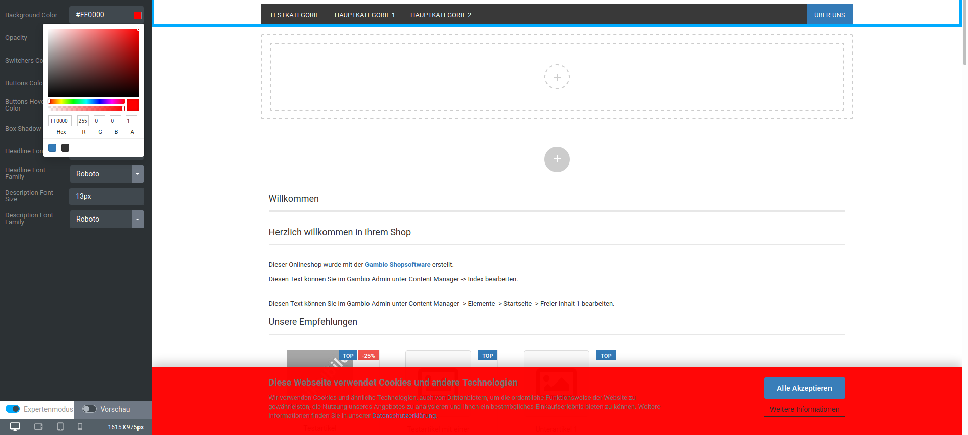Open Hauptkategorie 1 in navigation bar

pyautogui.click(x=364, y=15)
